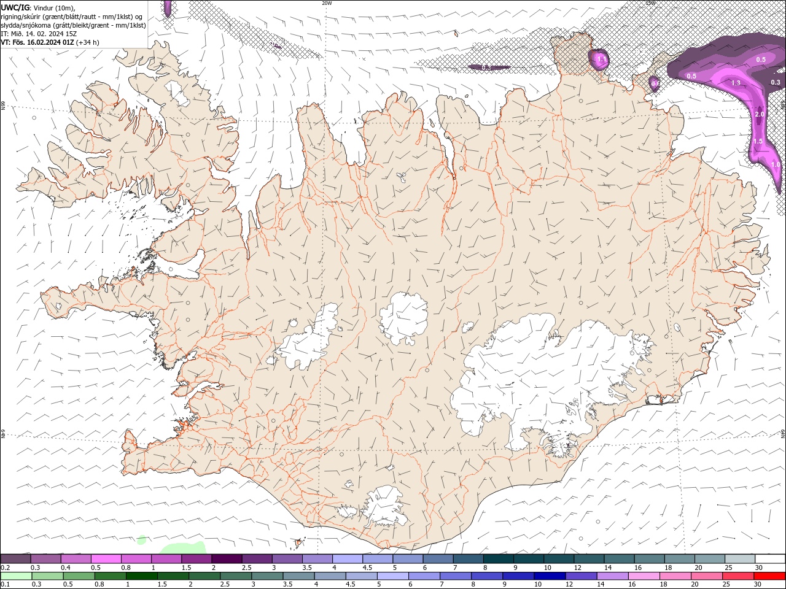Click the initial time text 'IT: Mið. 14. 02. 2024 15Z'
786x589 pixels.
38,34
